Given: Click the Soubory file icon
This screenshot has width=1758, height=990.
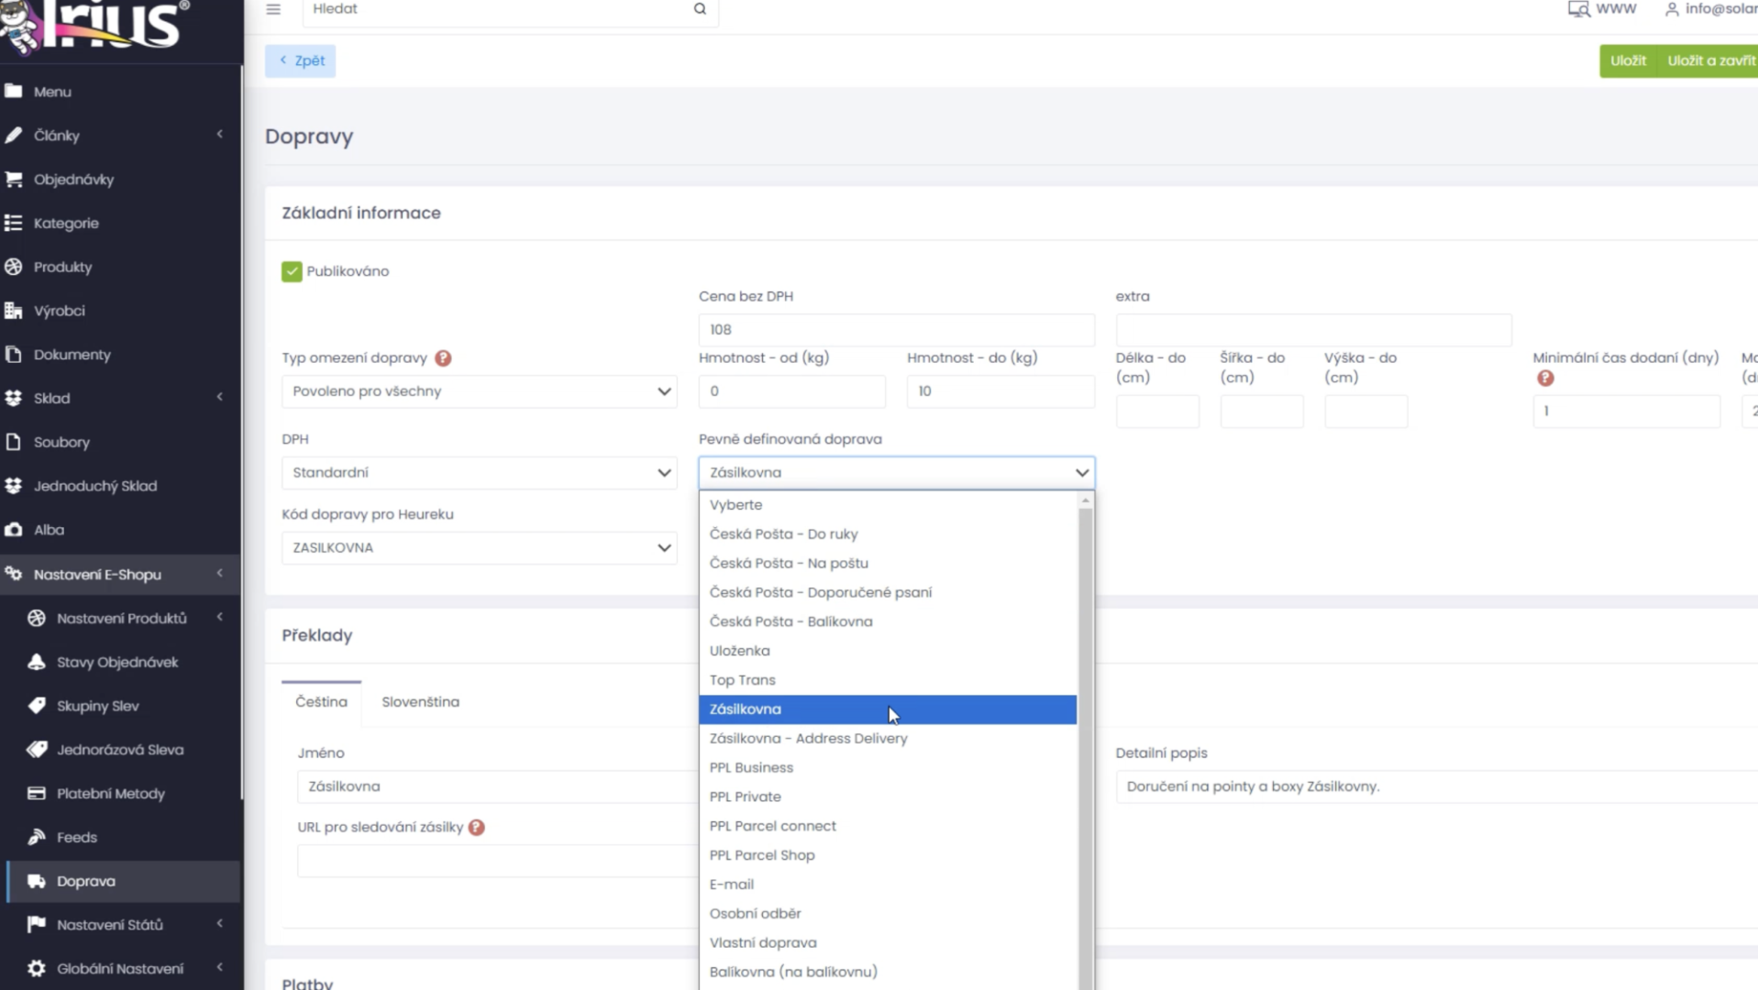Looking at the screenshot, I should tap(14, 442).
